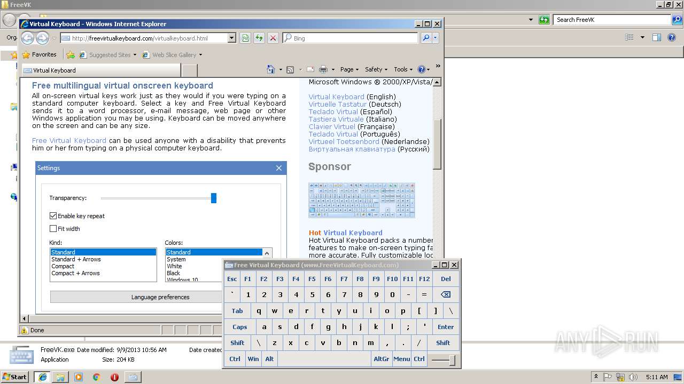Expand IE toolbar overflow chevron
Screen dimensions: 684x384
point(438,66)
